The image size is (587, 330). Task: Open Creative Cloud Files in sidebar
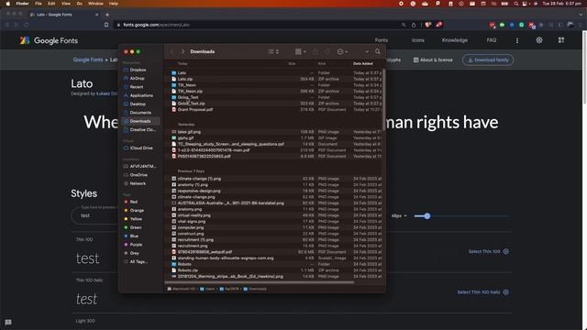pos(142,130)
